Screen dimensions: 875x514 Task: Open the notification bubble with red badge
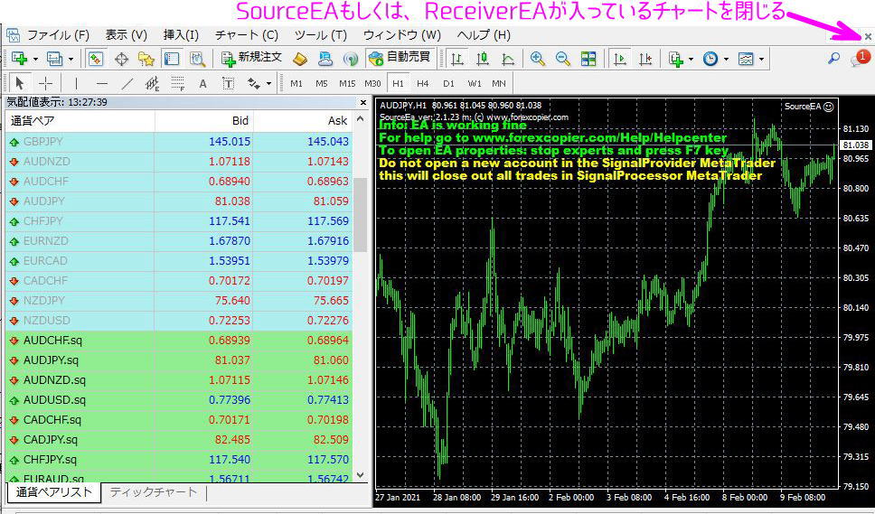(859, 59)
